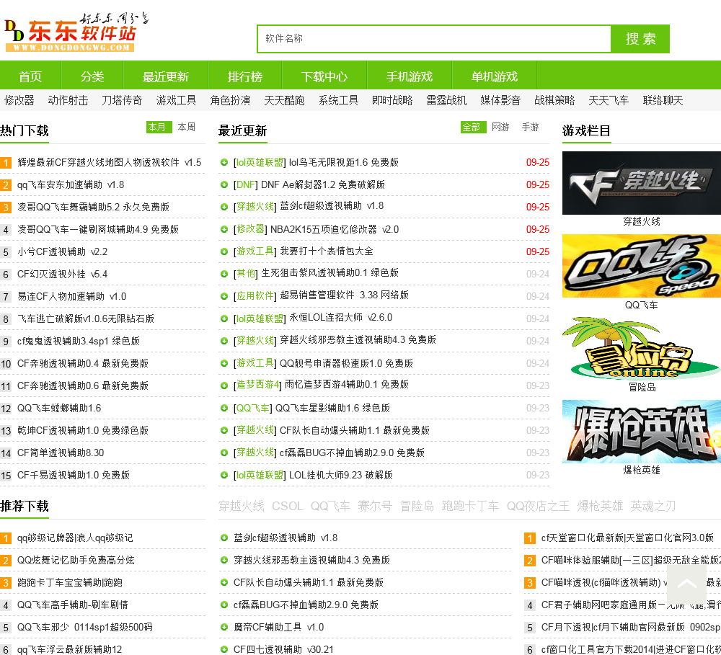Open 小兮CF透视辅助 v2.2 download

point(63,252)
